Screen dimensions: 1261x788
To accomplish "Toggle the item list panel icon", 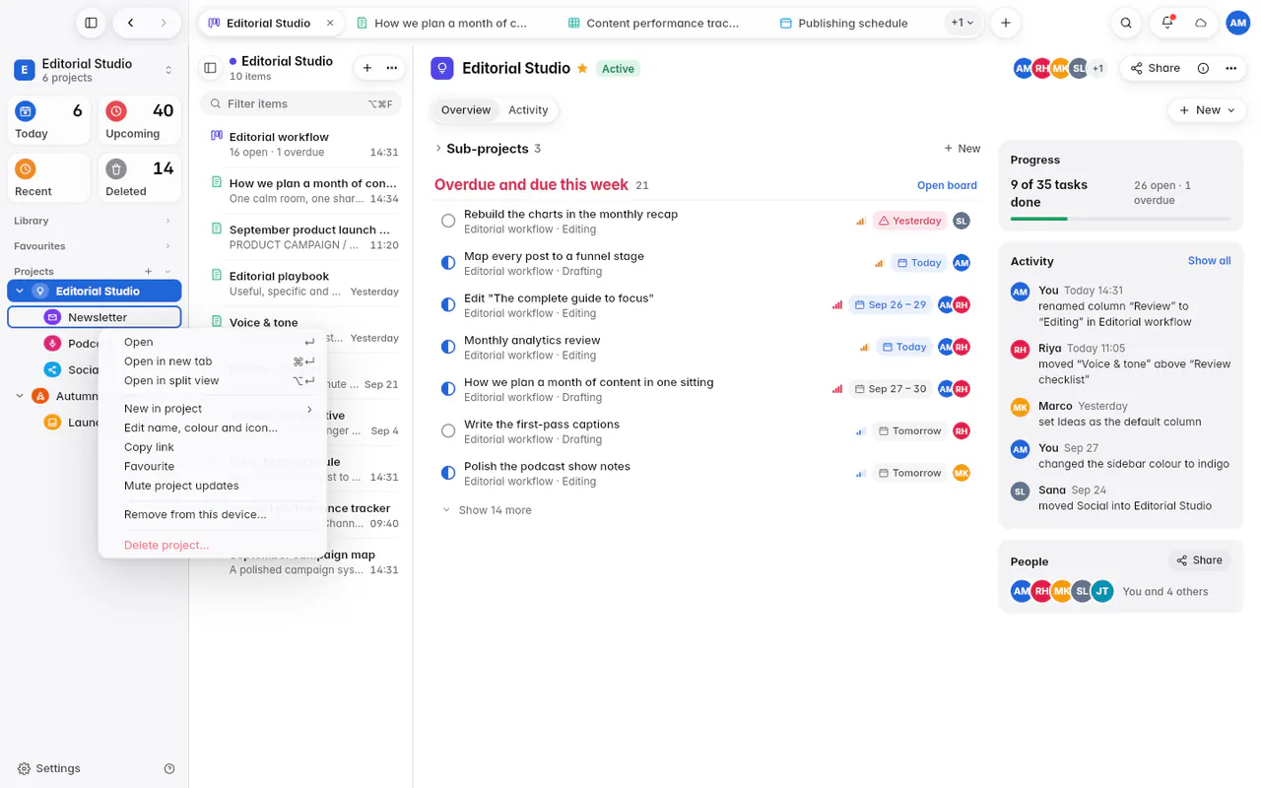I will click(210, 68).
